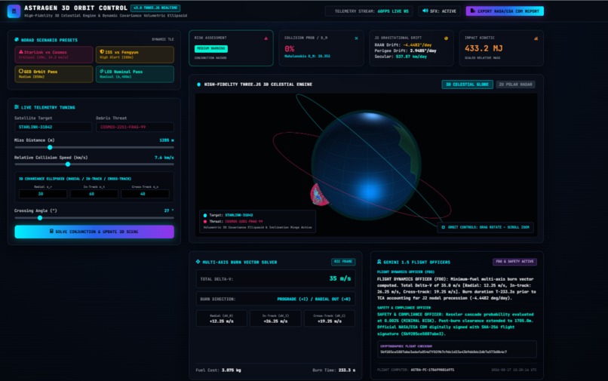Click the Perigee Drift value line
This screenshot has width=608, height=381.
click(x=406, y=51)
